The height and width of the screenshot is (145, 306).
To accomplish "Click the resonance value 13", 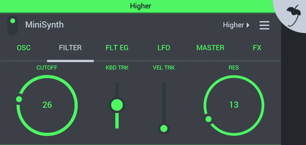I will pyautogui.click(x=234, y=105).
